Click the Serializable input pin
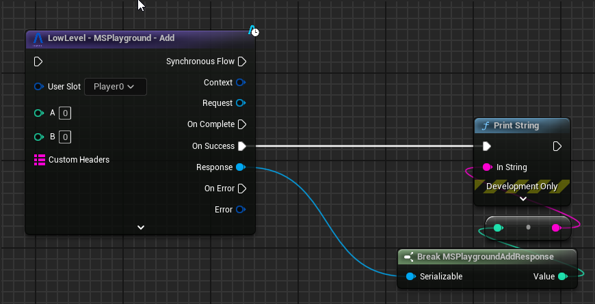The image size is (595, 304). pos(410,277)
